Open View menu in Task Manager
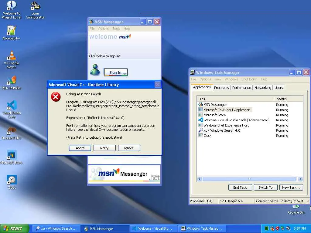This screenshot has width=311, height=233. 218,79
